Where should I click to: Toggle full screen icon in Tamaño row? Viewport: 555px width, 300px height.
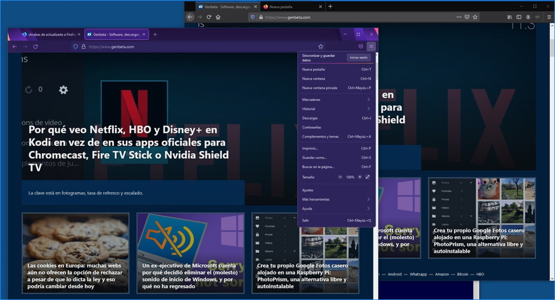tap(367, 177)
